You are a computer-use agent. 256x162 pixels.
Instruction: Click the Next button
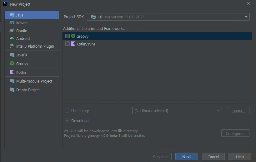point(187,157)
